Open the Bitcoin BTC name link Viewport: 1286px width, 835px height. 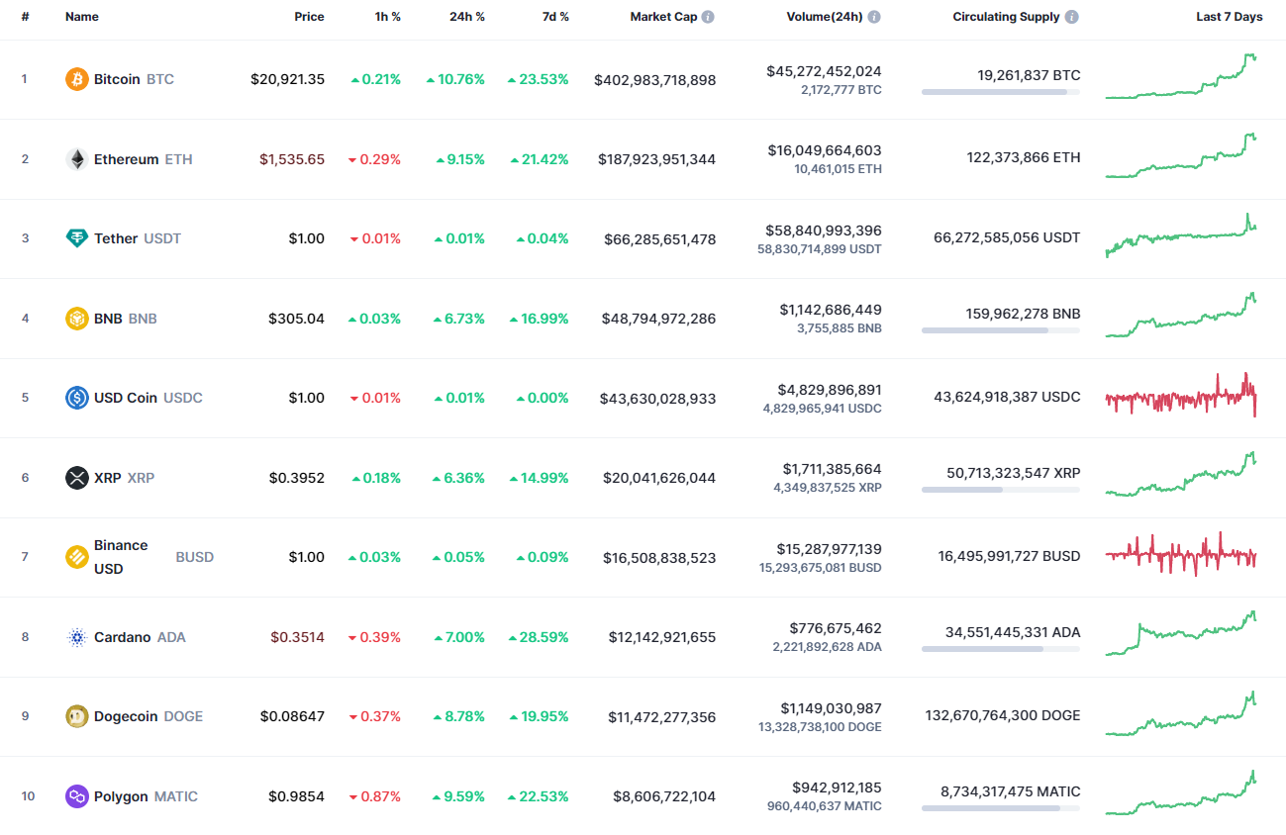tap(118, 79)
